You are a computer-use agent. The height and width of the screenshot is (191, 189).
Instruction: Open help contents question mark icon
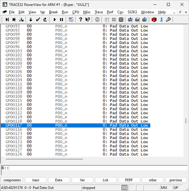point(81,20)
